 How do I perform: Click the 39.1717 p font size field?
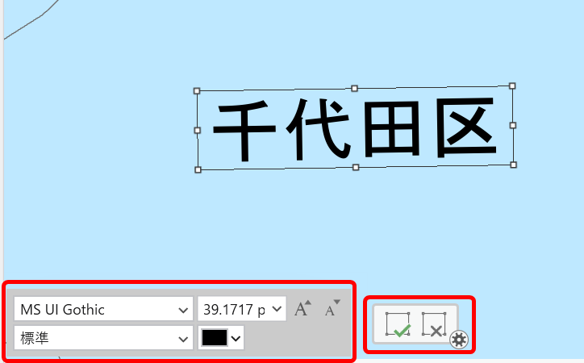click(242, 309)
